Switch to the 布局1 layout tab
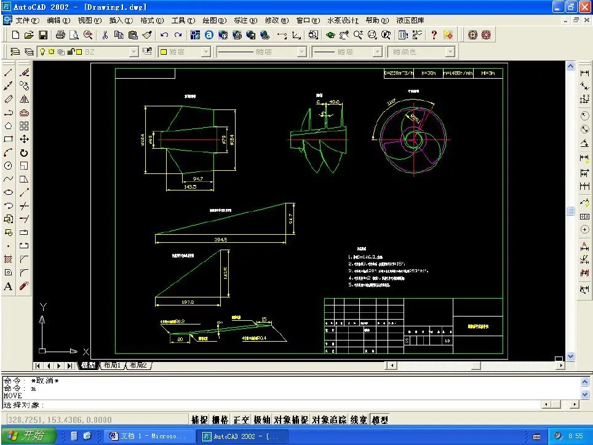Viewport: 593px width, 445px height. click(113, 365)
